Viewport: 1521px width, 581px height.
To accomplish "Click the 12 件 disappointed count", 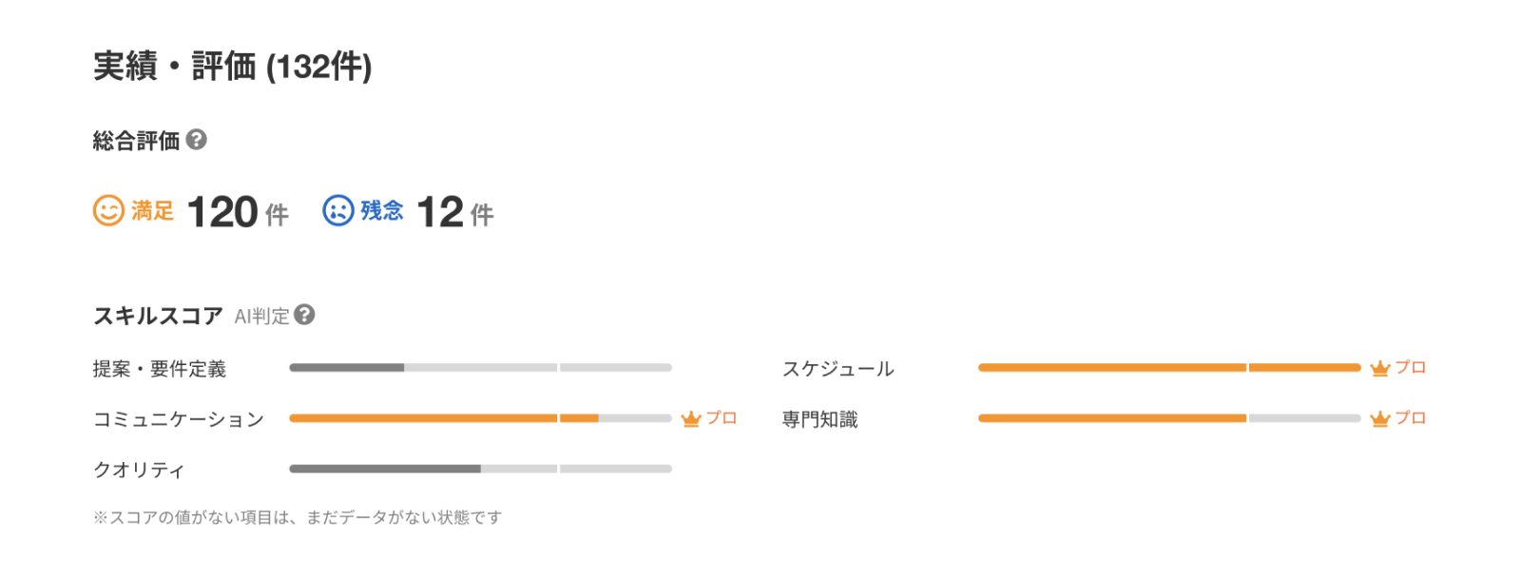I will coord(455,212).
